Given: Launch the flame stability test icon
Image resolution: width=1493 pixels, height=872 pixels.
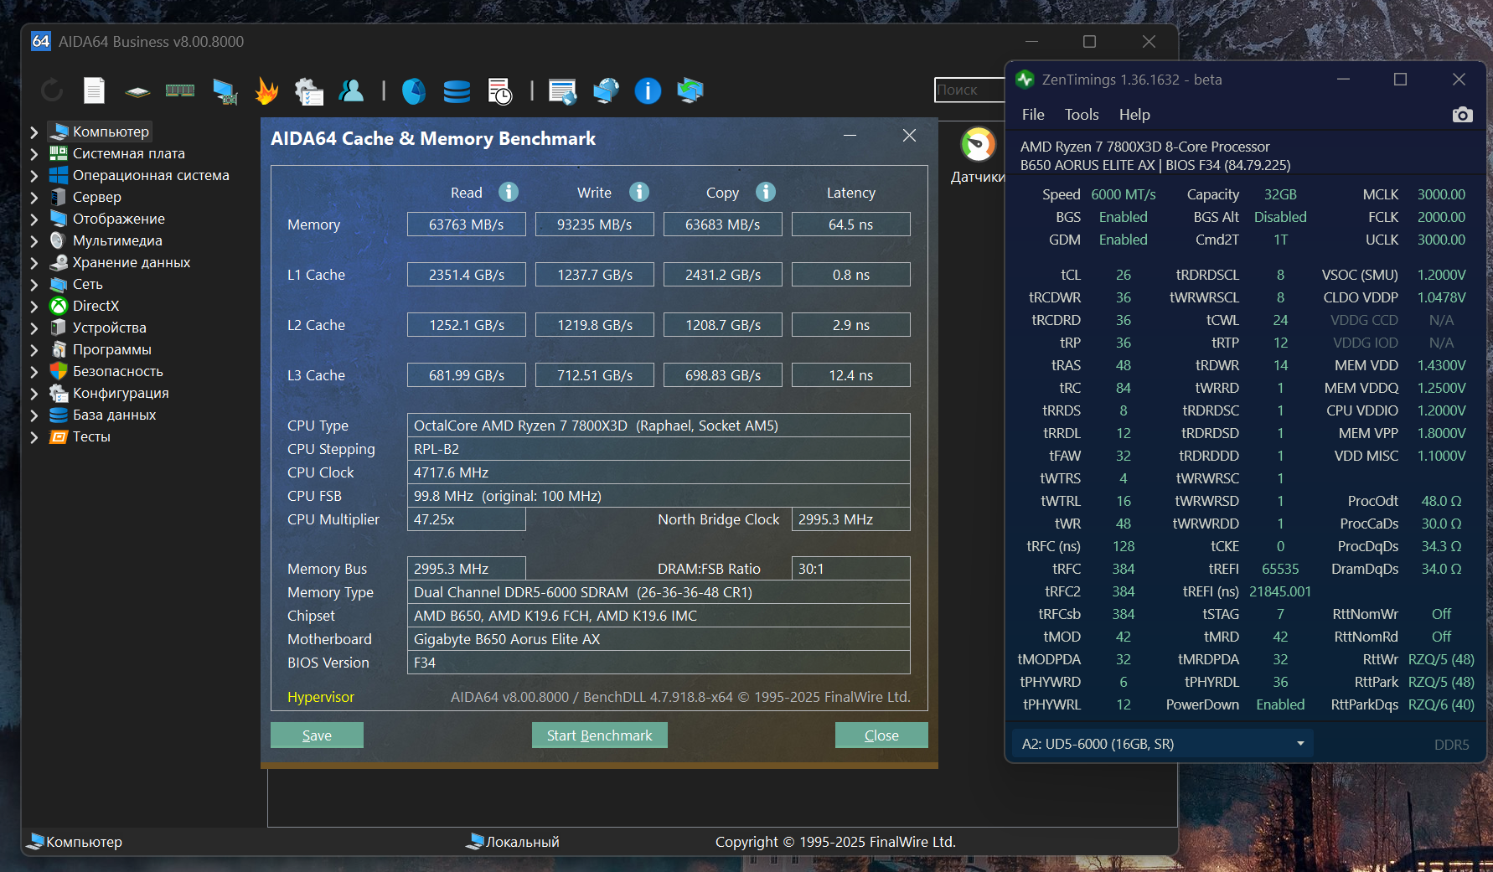Looking at the screenshot, I should coord(266,90).
